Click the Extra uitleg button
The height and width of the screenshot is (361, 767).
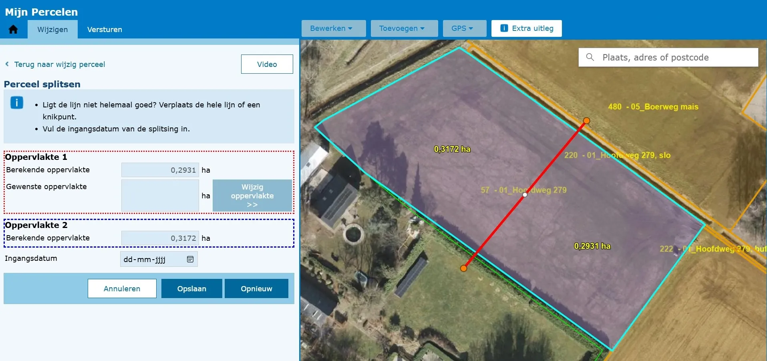click(x=526, y=28)
